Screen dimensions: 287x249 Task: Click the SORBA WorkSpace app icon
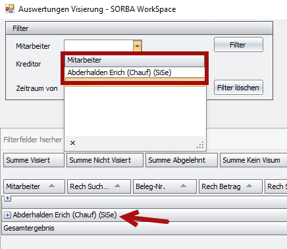pyautogui.click(x=10, y=9)
